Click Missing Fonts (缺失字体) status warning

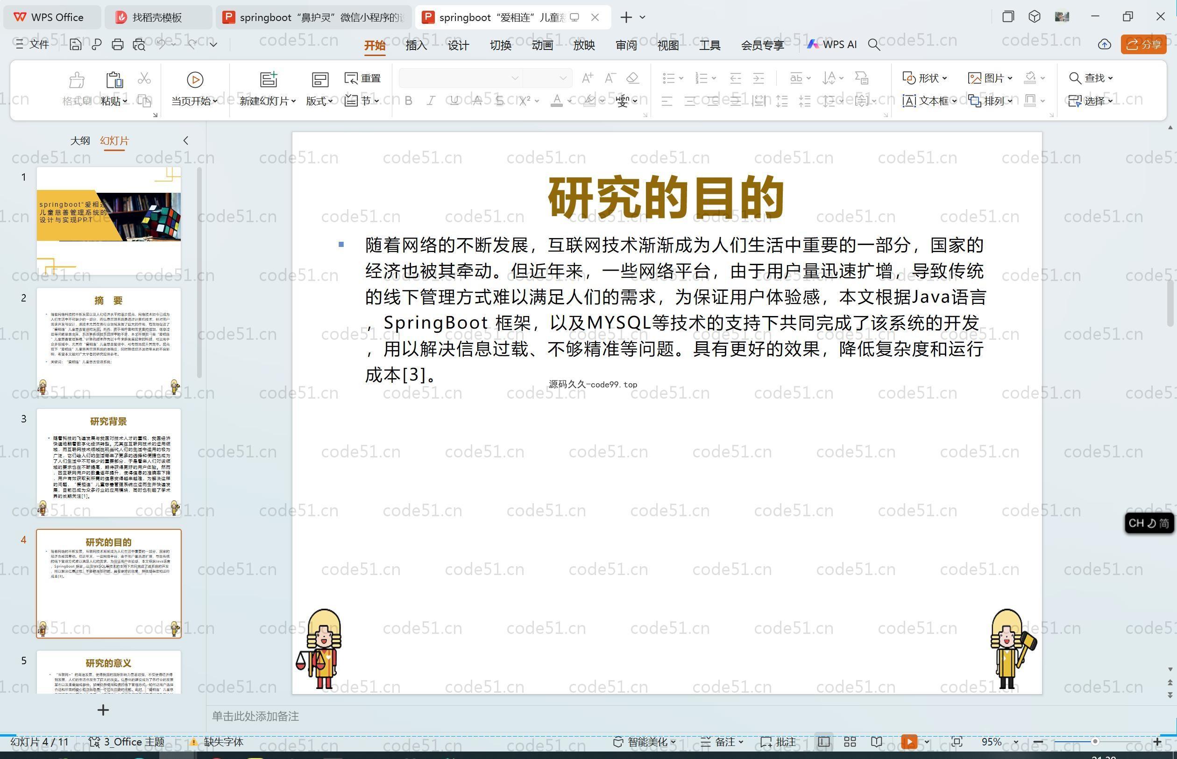(217, 742)
